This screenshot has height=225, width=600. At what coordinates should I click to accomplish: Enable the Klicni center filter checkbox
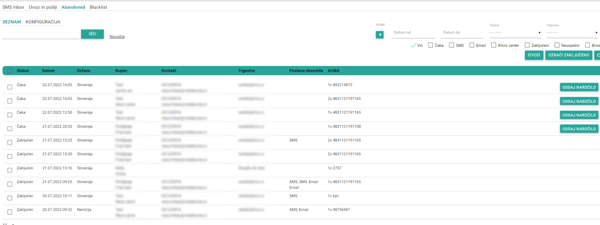pos(494,45)
